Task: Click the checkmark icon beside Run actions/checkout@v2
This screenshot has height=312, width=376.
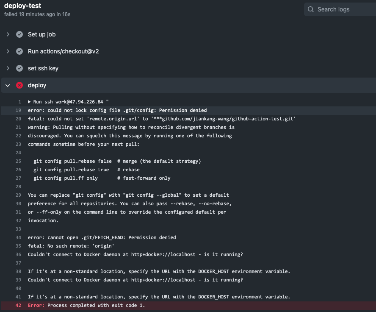Action: point(19,51)
